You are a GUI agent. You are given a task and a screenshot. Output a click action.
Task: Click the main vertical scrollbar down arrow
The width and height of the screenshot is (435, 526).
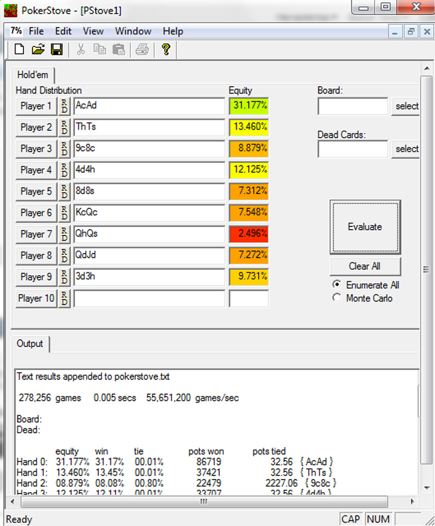(x=427, y=488)
